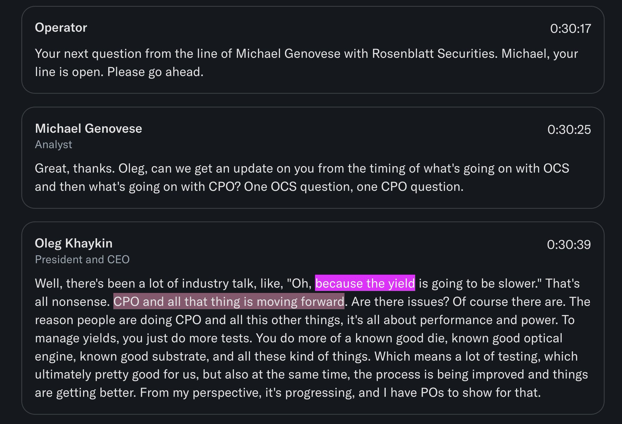The image size is (622, 424).
Task: Click the Operator's Rosenblatt Securities sentence
Action: tap(266, 54)
